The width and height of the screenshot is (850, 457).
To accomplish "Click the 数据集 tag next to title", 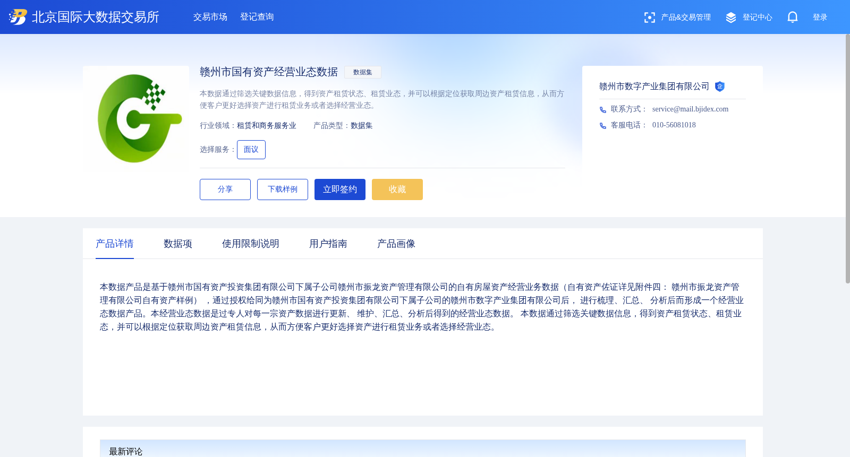I will coord(363,72).
